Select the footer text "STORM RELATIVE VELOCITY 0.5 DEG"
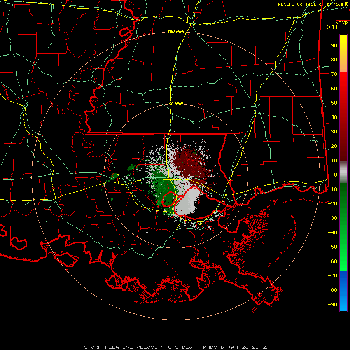The height and width of the screenshot is (350, 350). click(x=138, y=347)
